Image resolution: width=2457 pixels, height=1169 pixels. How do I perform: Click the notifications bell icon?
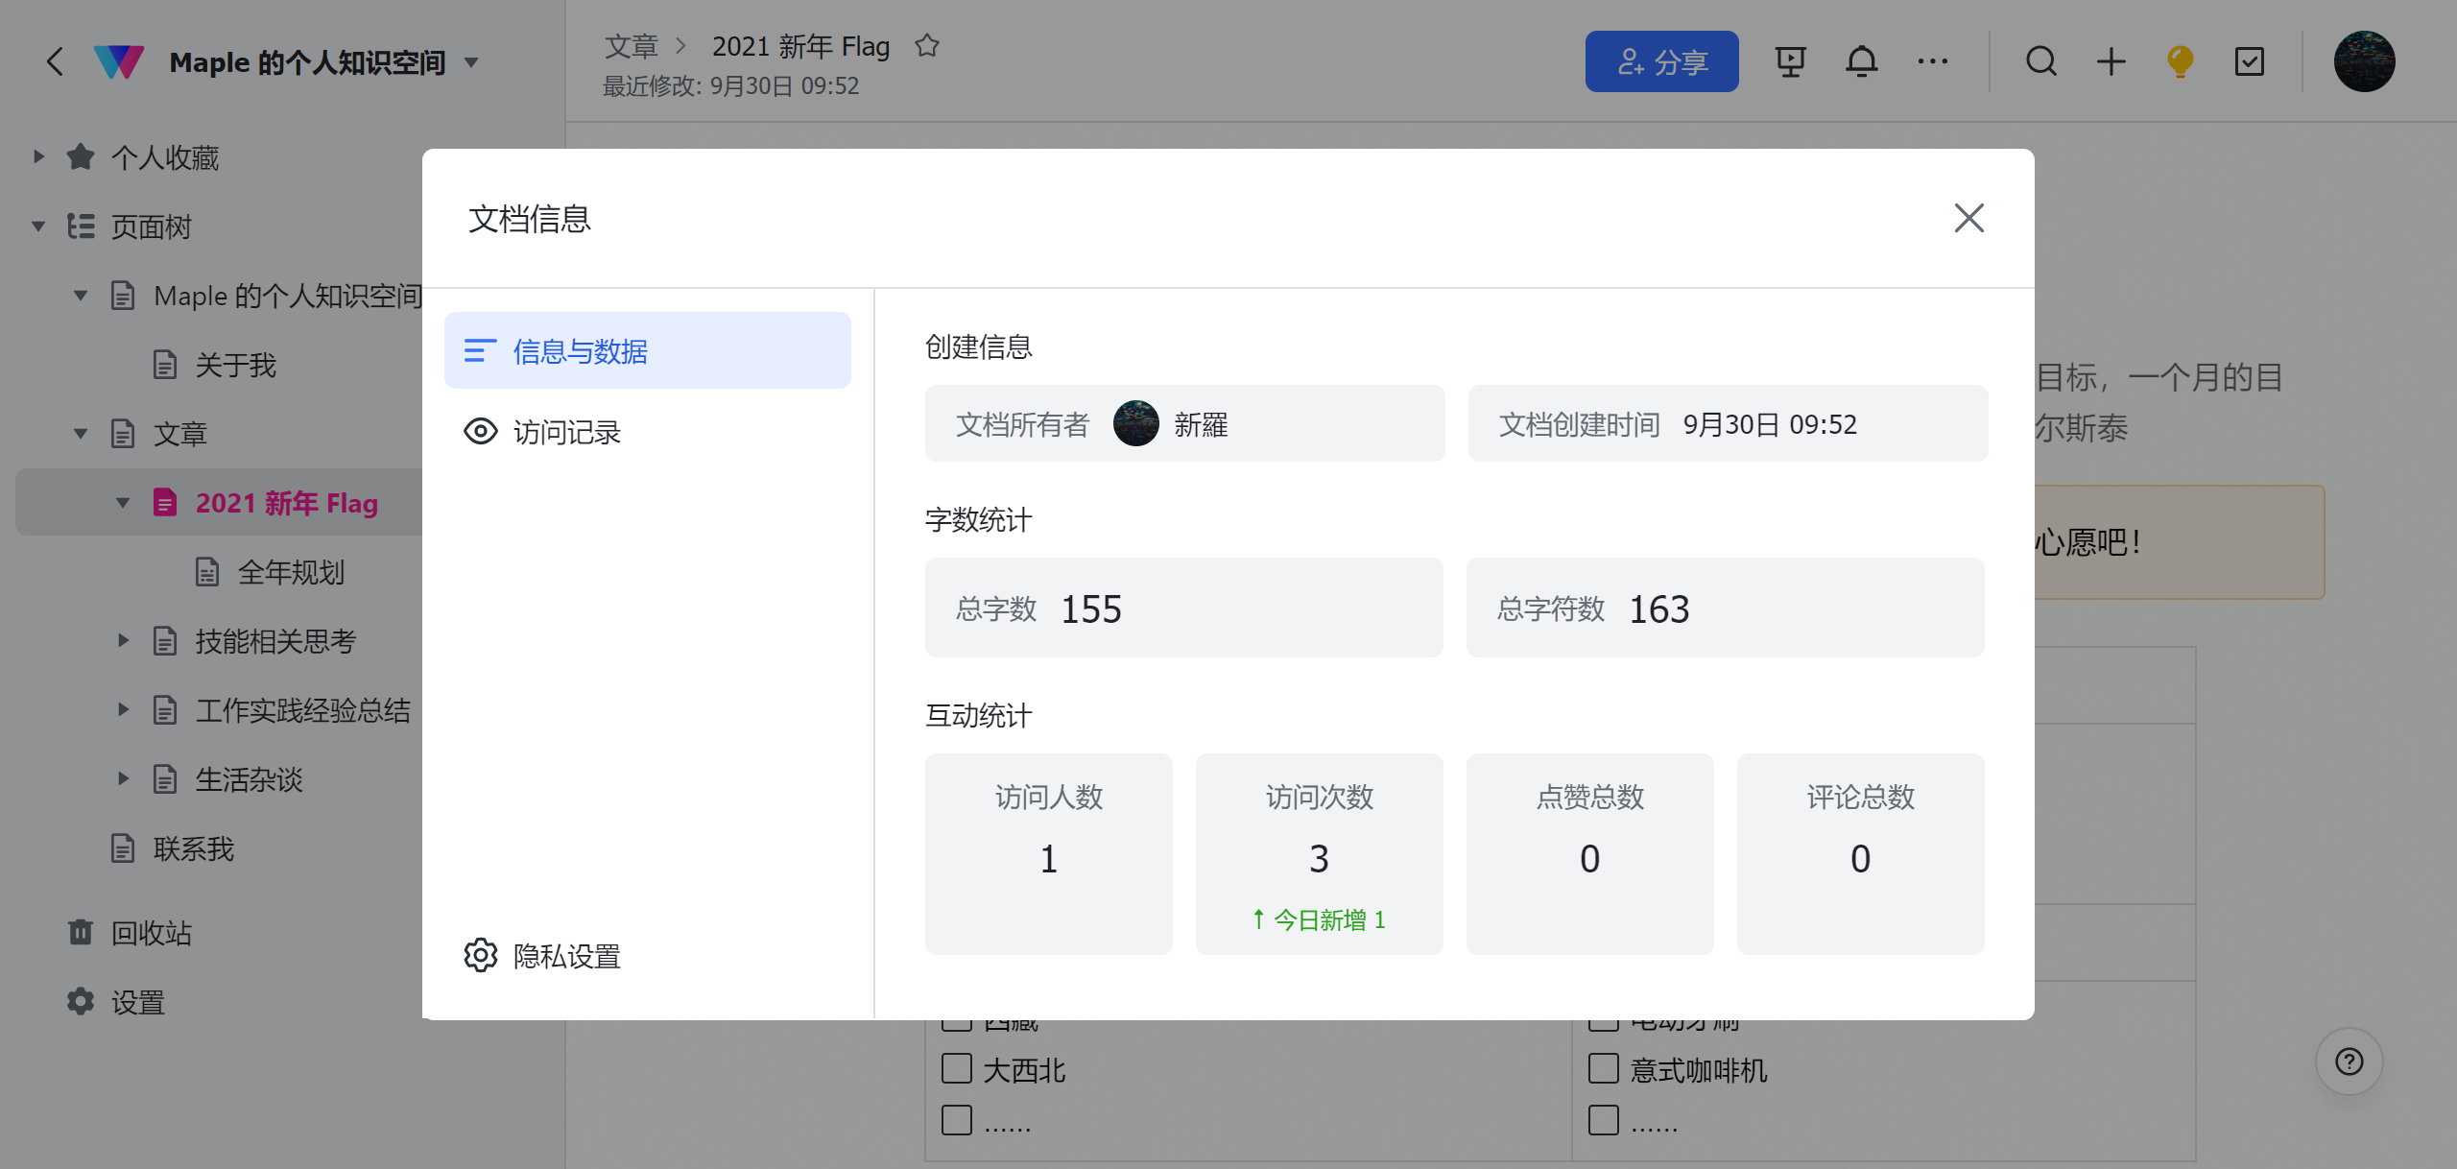click(x=1862, y=60)
